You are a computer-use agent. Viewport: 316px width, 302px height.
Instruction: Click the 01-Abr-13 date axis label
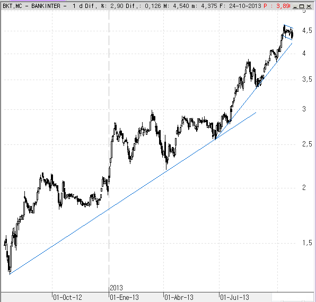(179, 297)
